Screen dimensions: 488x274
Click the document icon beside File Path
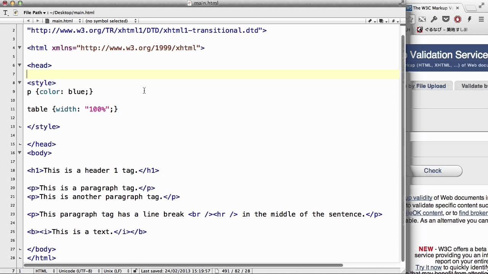(16, 13)
